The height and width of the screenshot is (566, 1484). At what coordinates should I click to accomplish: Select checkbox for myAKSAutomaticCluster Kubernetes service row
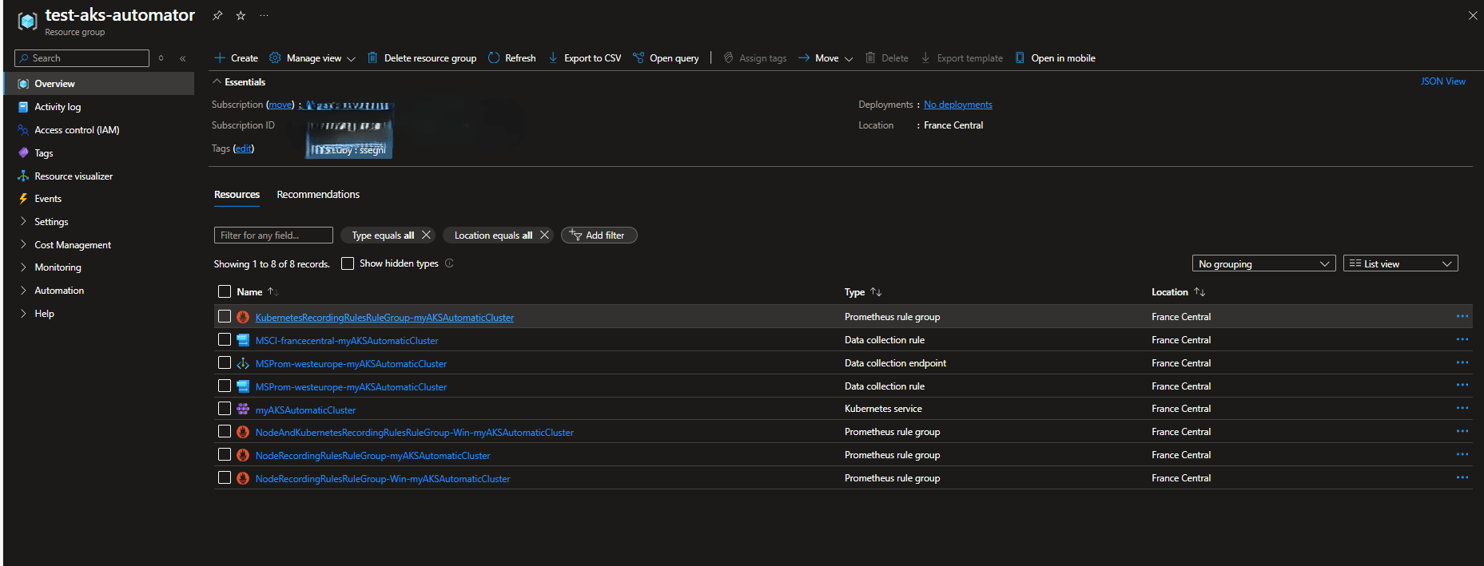pos(225,408)
